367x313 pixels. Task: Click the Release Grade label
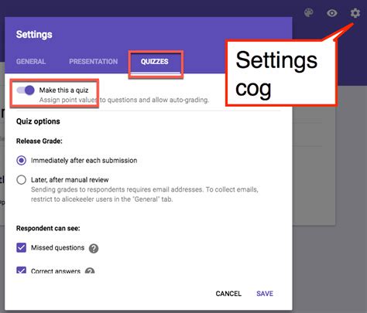point(39,141)
